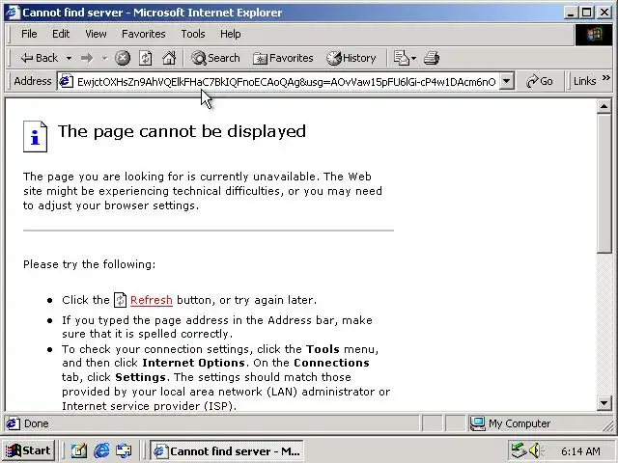Screen dimensions: 618x463
Task: Click the Windows logo throbber
Action: coord(594,35)
